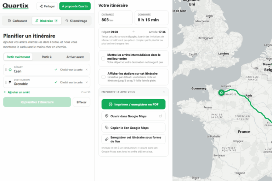Click the flag icon beside Grenoble
This screenshot has width=272, height=181.
pos(10,82)
